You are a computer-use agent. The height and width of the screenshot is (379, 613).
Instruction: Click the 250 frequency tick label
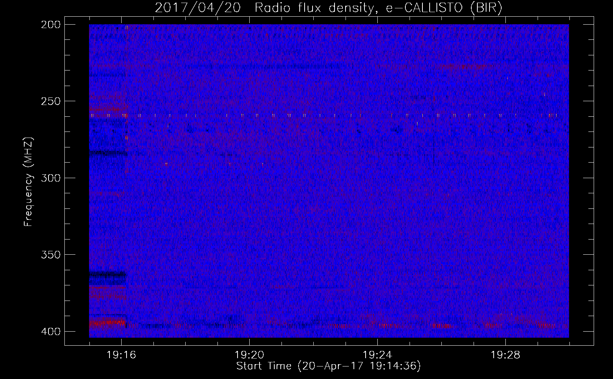(x=50, y=101)
